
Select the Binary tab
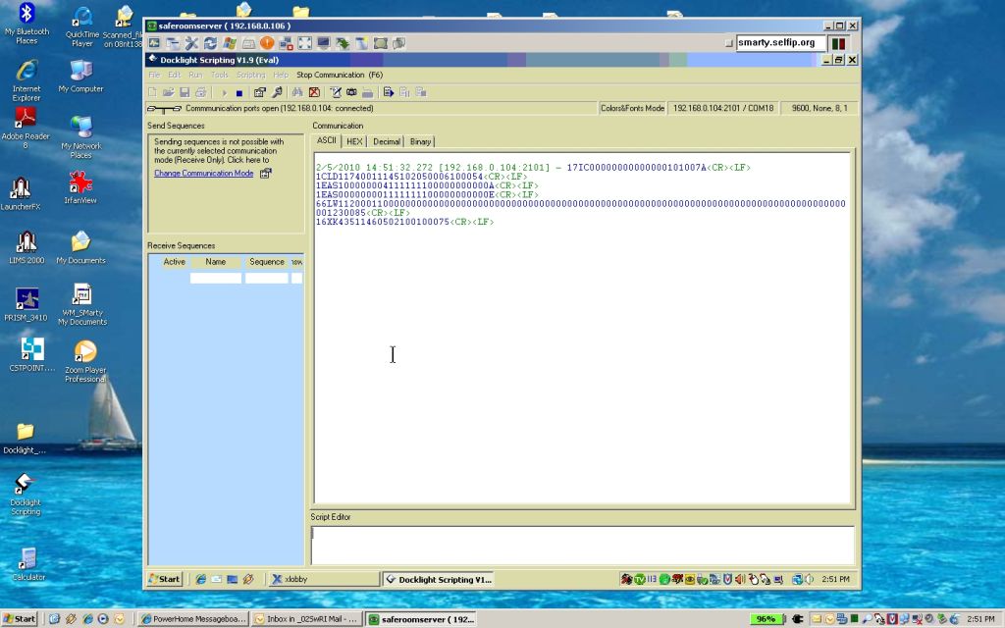click(x=420, y=141)
